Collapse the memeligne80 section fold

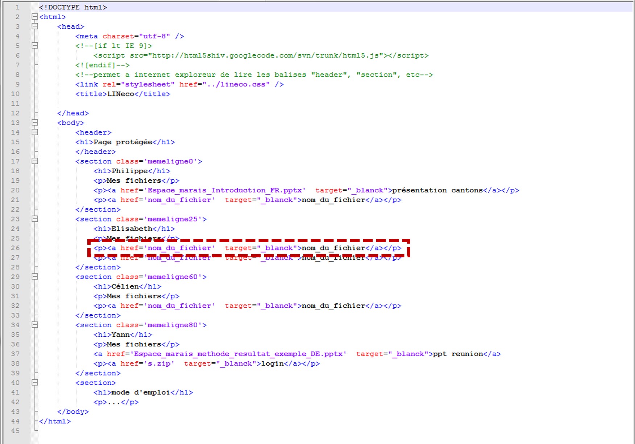tap(35, 325)
